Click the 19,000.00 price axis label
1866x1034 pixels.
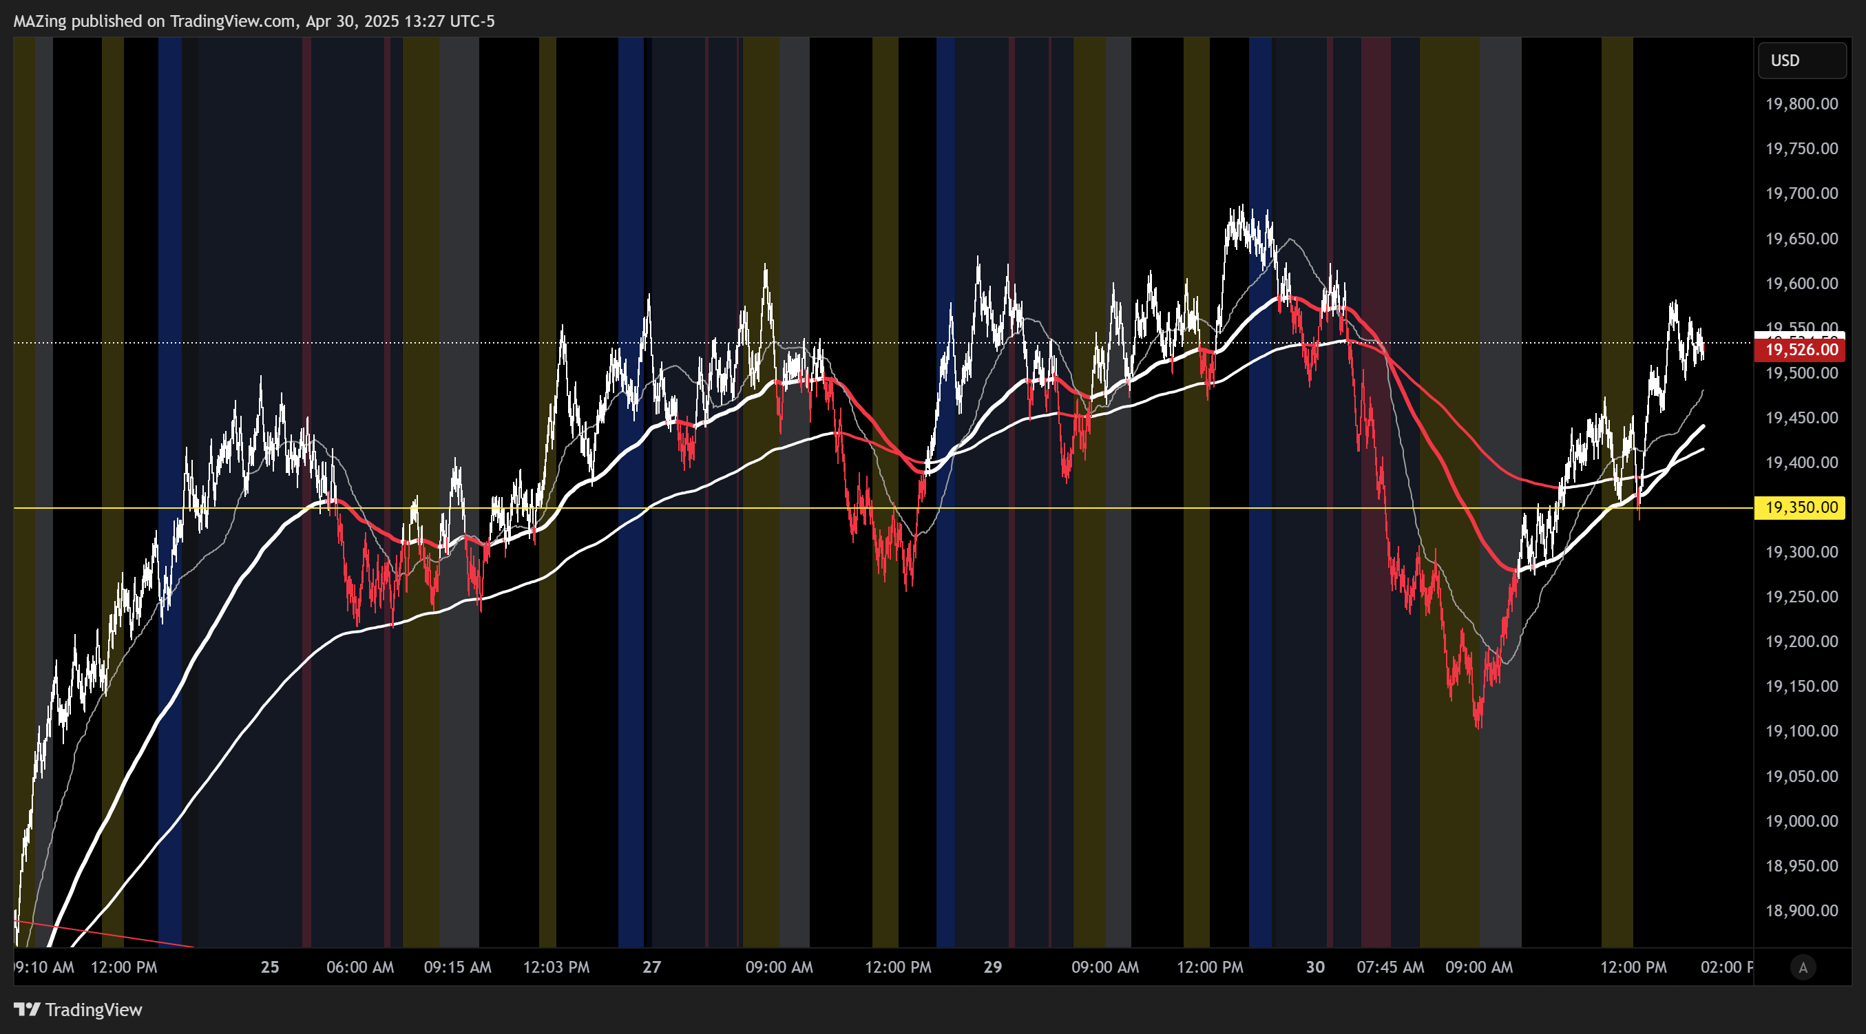point(1801,822)
